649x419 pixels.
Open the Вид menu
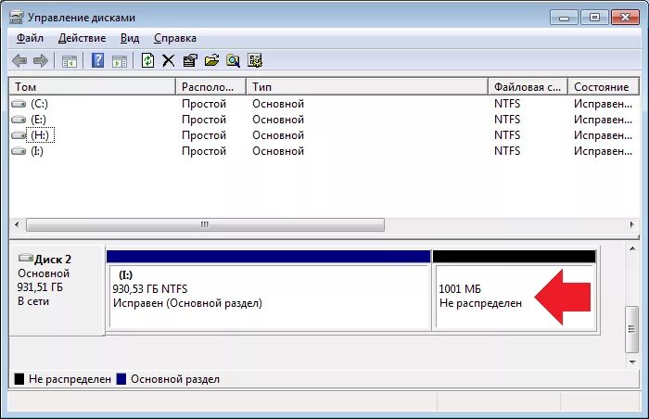130,38
